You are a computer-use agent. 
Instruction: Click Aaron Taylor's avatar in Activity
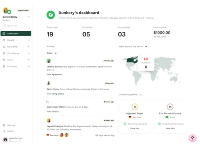pos(49,83)
